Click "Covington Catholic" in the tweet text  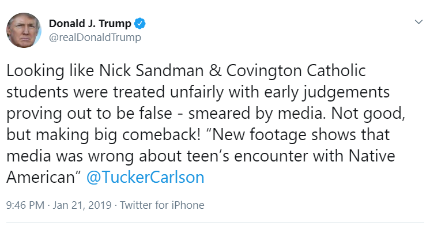coord(296,70)
